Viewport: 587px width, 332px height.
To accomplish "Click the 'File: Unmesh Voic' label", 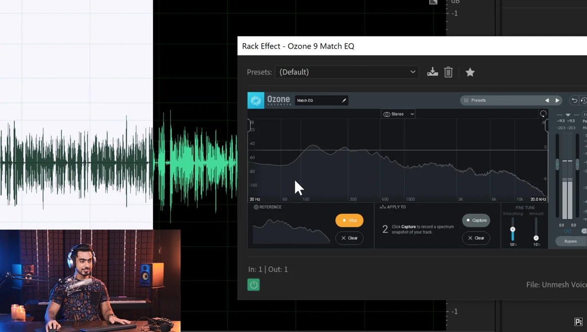I will pos(556,285).
